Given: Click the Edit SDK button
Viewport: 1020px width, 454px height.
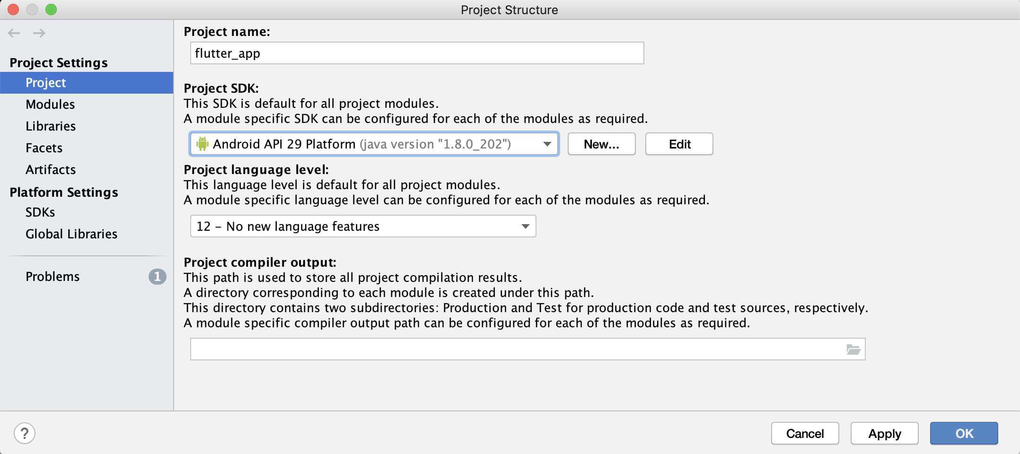Looking at the screenshot, I should [679, 144].
